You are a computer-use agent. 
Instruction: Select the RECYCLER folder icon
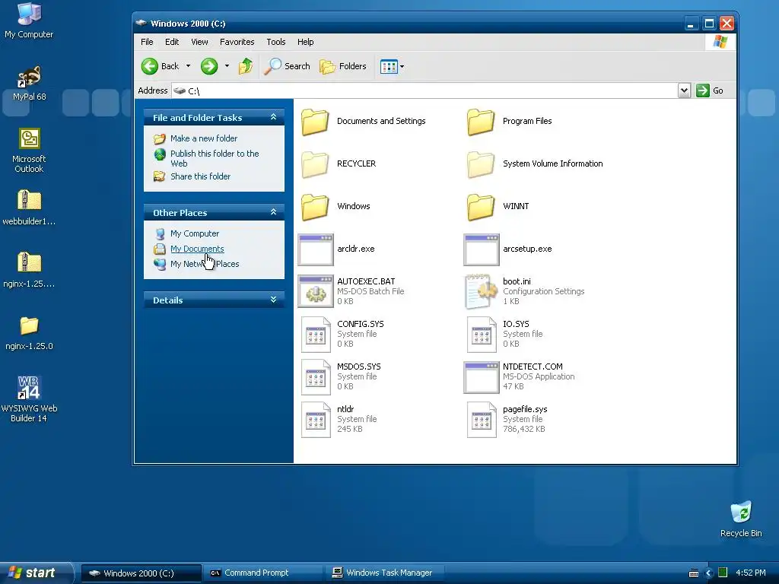(315, 164)
